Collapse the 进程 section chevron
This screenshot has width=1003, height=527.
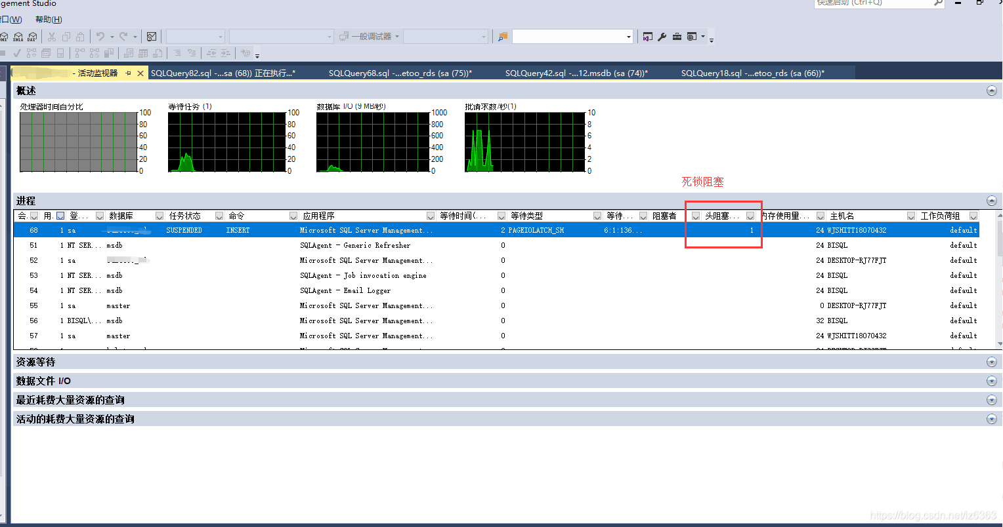[991, 201]
